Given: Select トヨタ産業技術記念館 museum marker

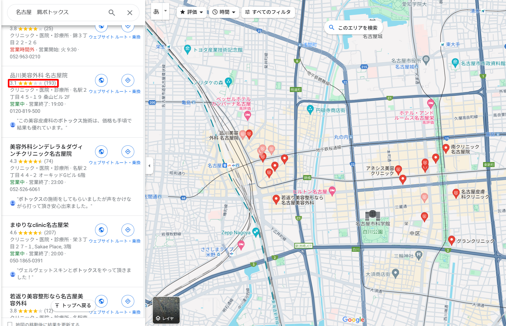Looking at the screenshot, I should pos(187,49).
